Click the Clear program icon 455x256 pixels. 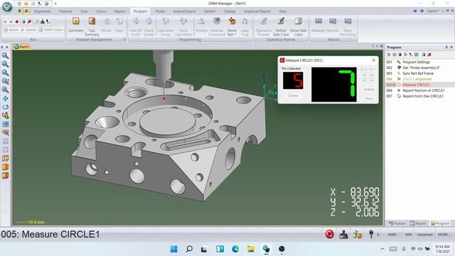pyautogui.click(x=119, y=25)
